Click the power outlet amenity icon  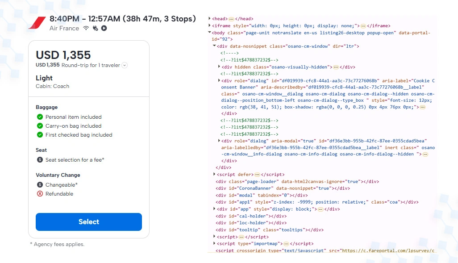95,28
